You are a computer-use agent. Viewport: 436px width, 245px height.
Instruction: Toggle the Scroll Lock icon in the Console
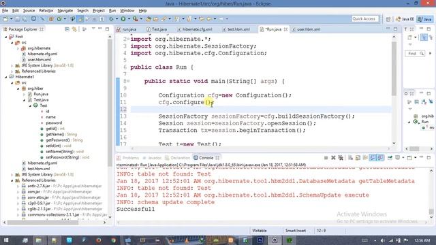358,158
